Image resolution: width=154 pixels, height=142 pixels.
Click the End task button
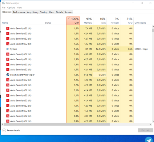pos(145,130)
